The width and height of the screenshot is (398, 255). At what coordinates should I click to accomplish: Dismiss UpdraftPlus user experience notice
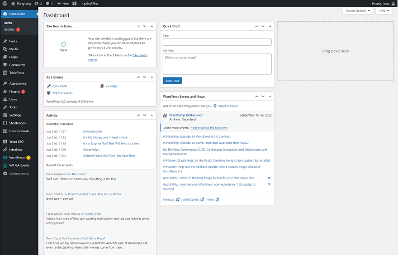(269, 184)
